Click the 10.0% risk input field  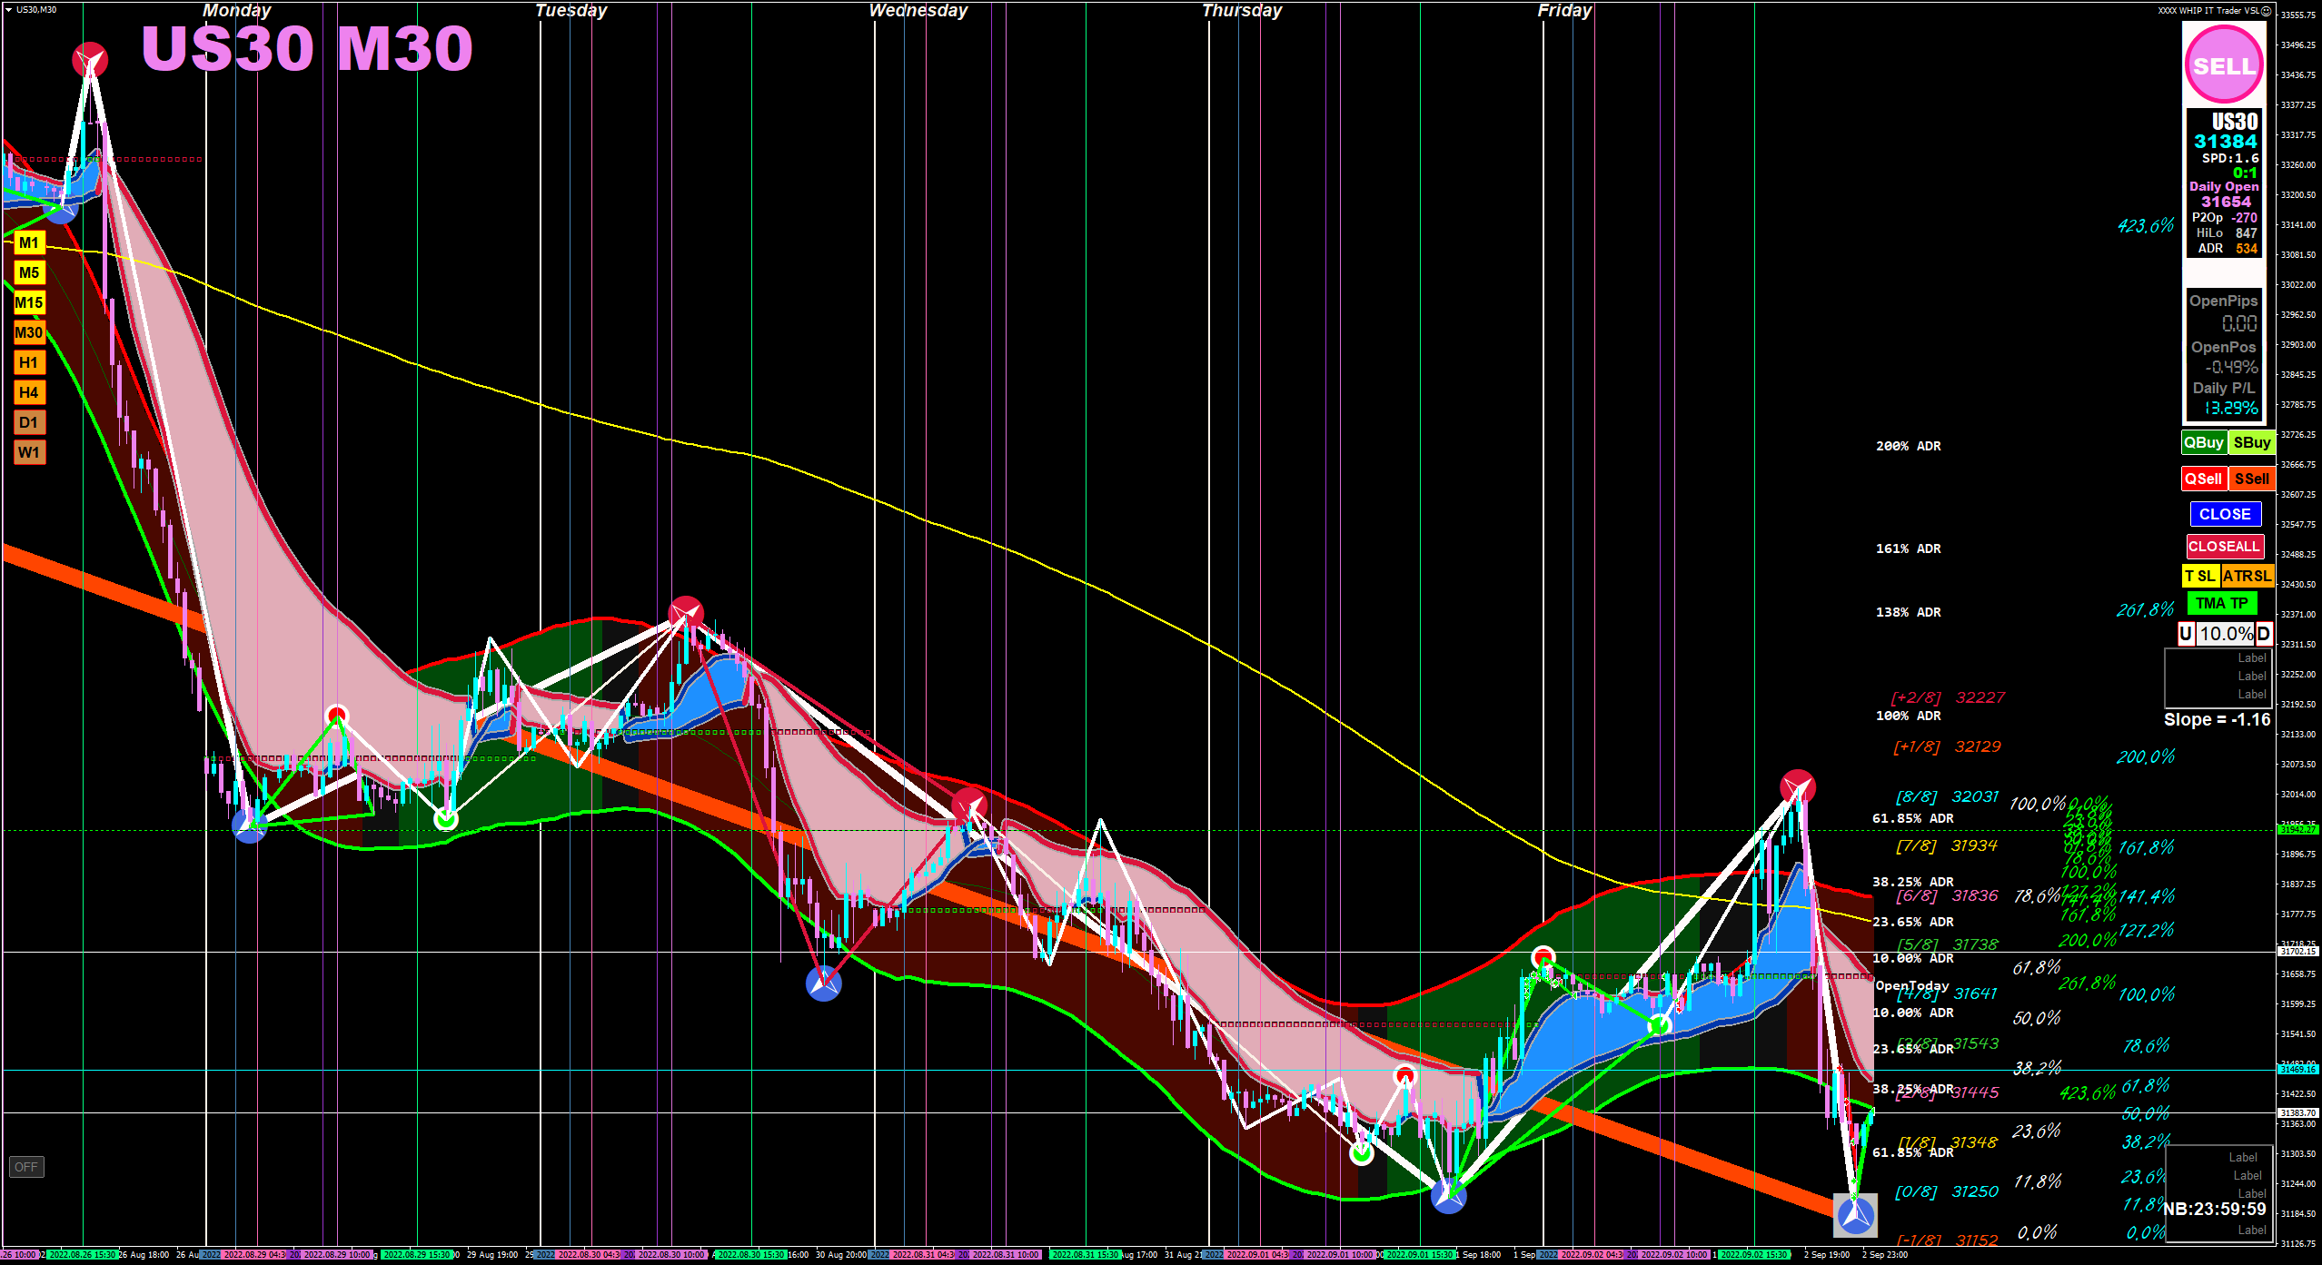(x=2225, y=634)
